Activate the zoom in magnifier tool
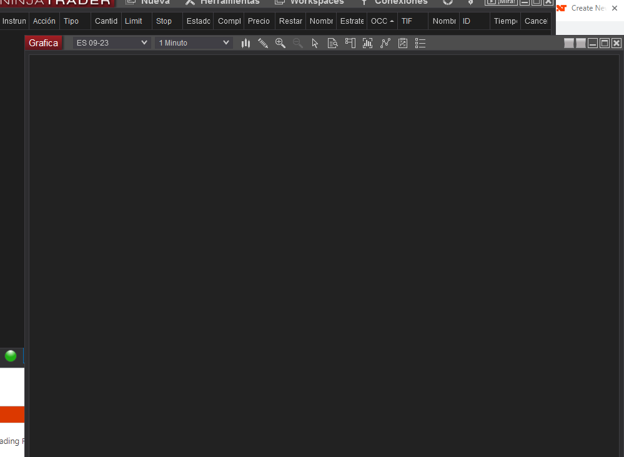 (280, 43)
